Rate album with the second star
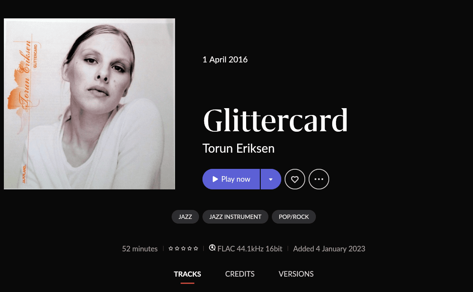This screenshot has width=473, height=292. click(x=177, y=248)
